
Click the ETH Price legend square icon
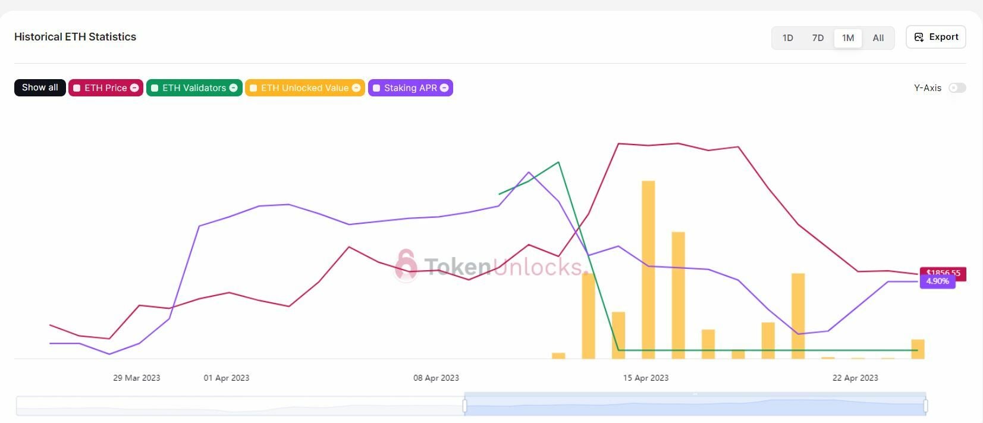[77, 88]
